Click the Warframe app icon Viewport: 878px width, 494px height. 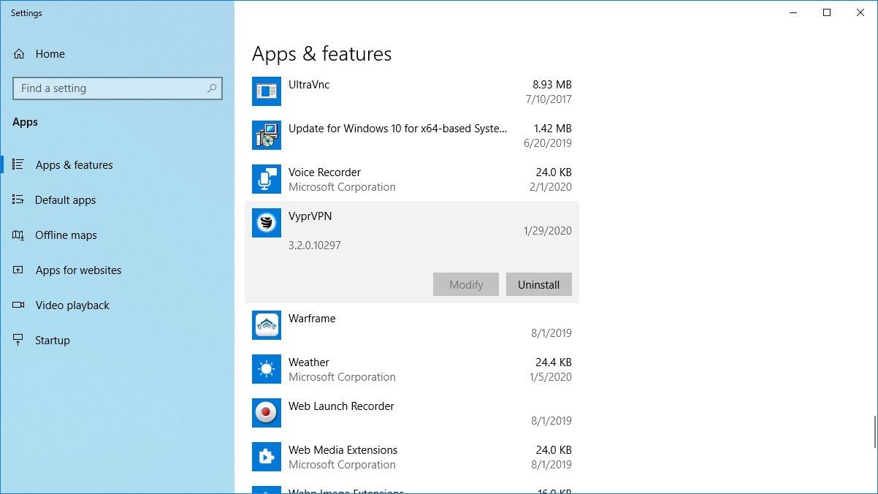coord(267,325)
